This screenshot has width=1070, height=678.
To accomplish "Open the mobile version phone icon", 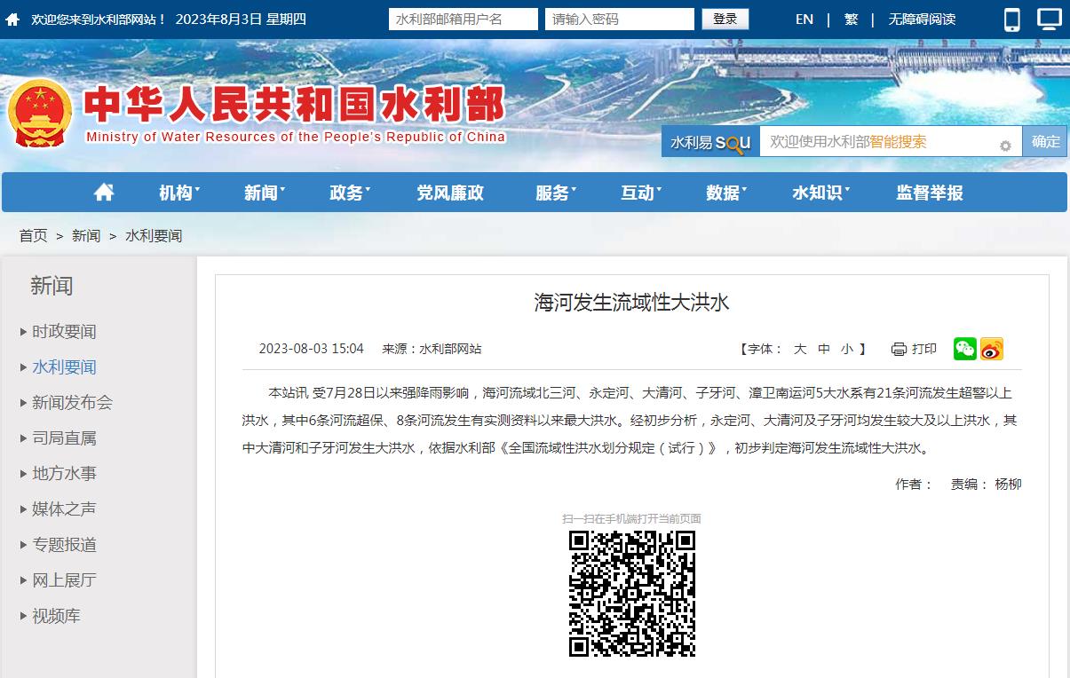I will [x=1012, y=20].
